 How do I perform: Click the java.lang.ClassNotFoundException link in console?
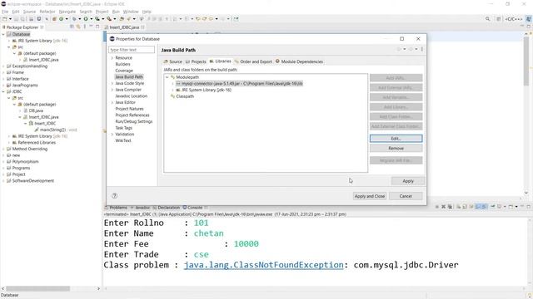[x=263, y=265]
